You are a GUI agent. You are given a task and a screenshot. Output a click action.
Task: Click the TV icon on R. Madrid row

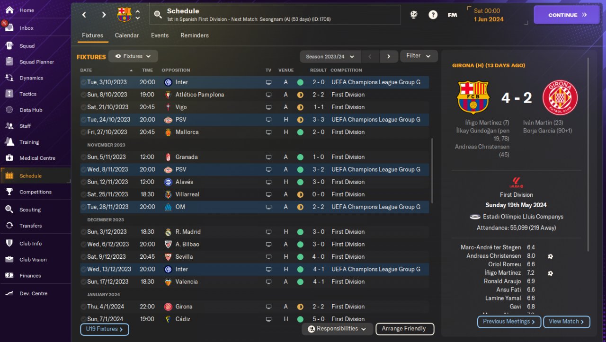click(269, 232)
